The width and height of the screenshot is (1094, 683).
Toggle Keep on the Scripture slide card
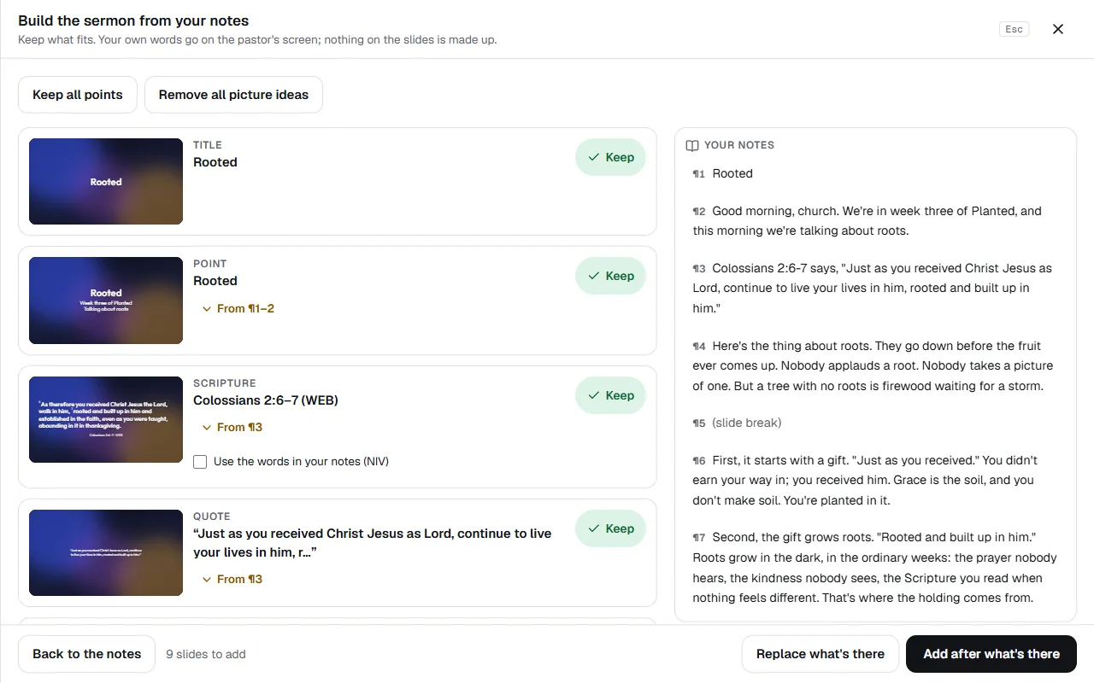pyautogui.click(x=610, y=395)
